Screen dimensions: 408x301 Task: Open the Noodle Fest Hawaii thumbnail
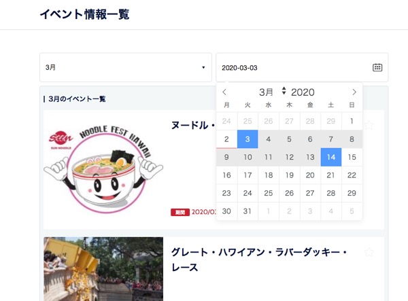[103, 169]
